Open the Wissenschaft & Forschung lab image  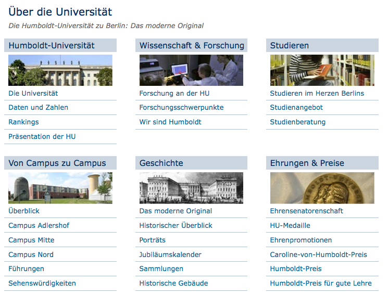(x=191, y=70)
